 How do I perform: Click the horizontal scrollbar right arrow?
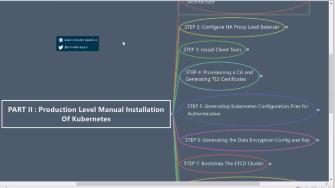click(x=327, y=183)
